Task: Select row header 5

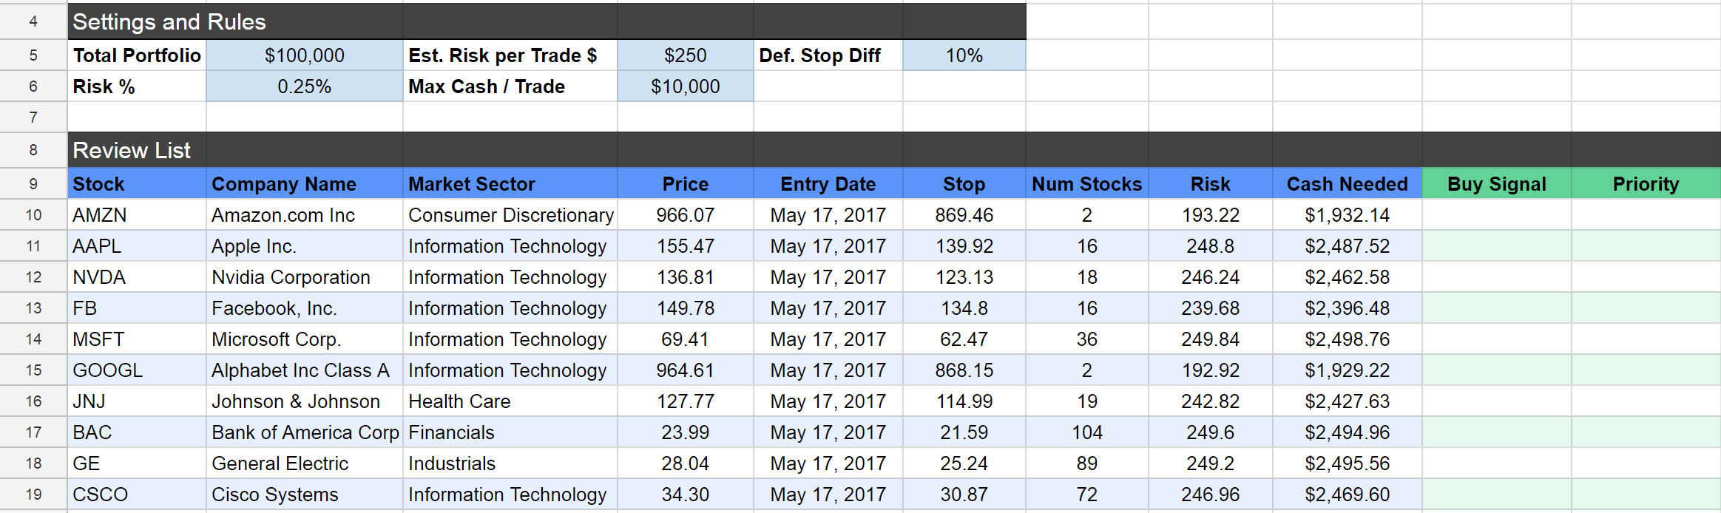Action: coord(33,55)
